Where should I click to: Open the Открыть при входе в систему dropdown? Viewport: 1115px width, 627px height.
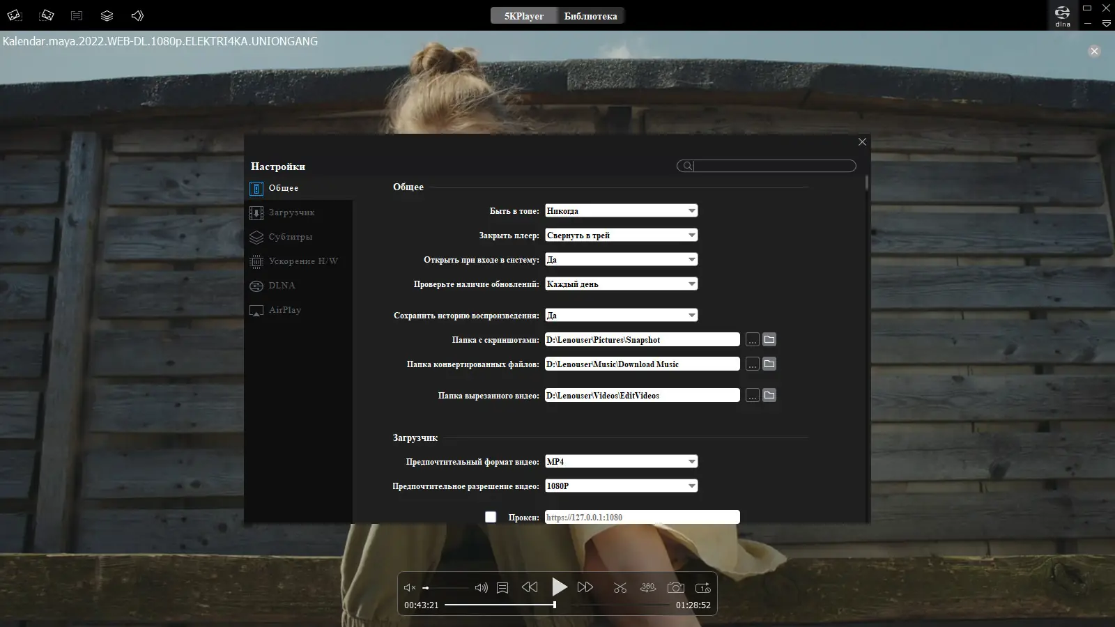[x=622, y=260]
